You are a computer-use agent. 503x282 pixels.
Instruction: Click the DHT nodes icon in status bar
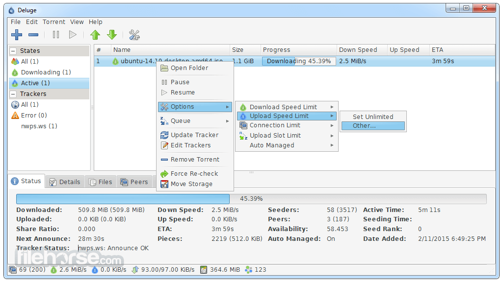(x=249, y=270)
